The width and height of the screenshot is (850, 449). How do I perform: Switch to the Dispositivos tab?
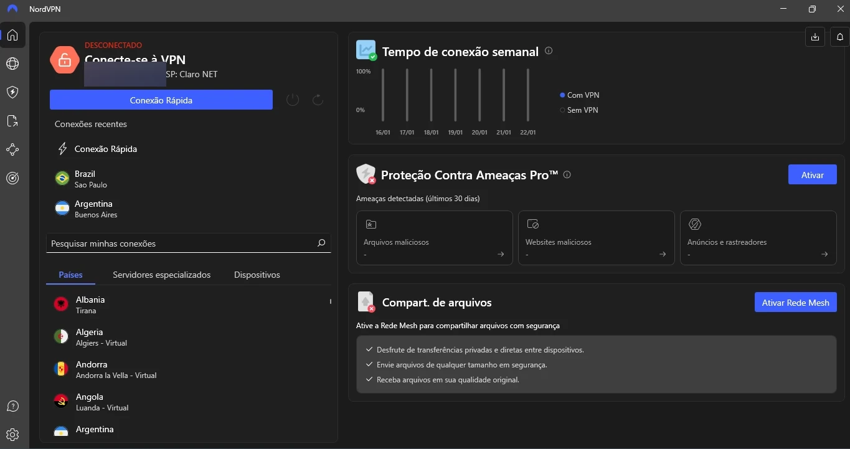(x=257, y=275)
